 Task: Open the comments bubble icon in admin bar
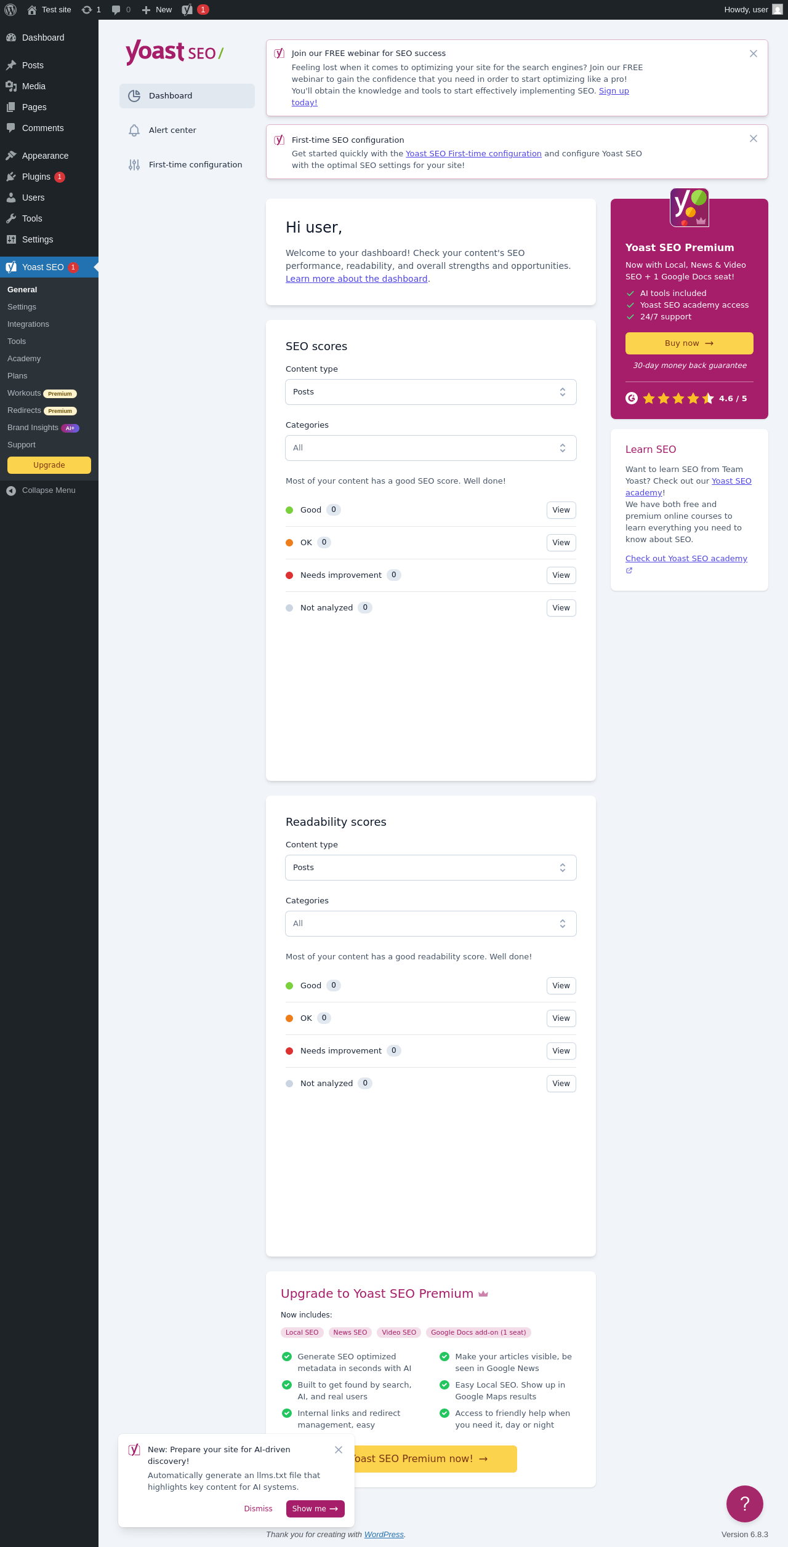tap(116, 10)
